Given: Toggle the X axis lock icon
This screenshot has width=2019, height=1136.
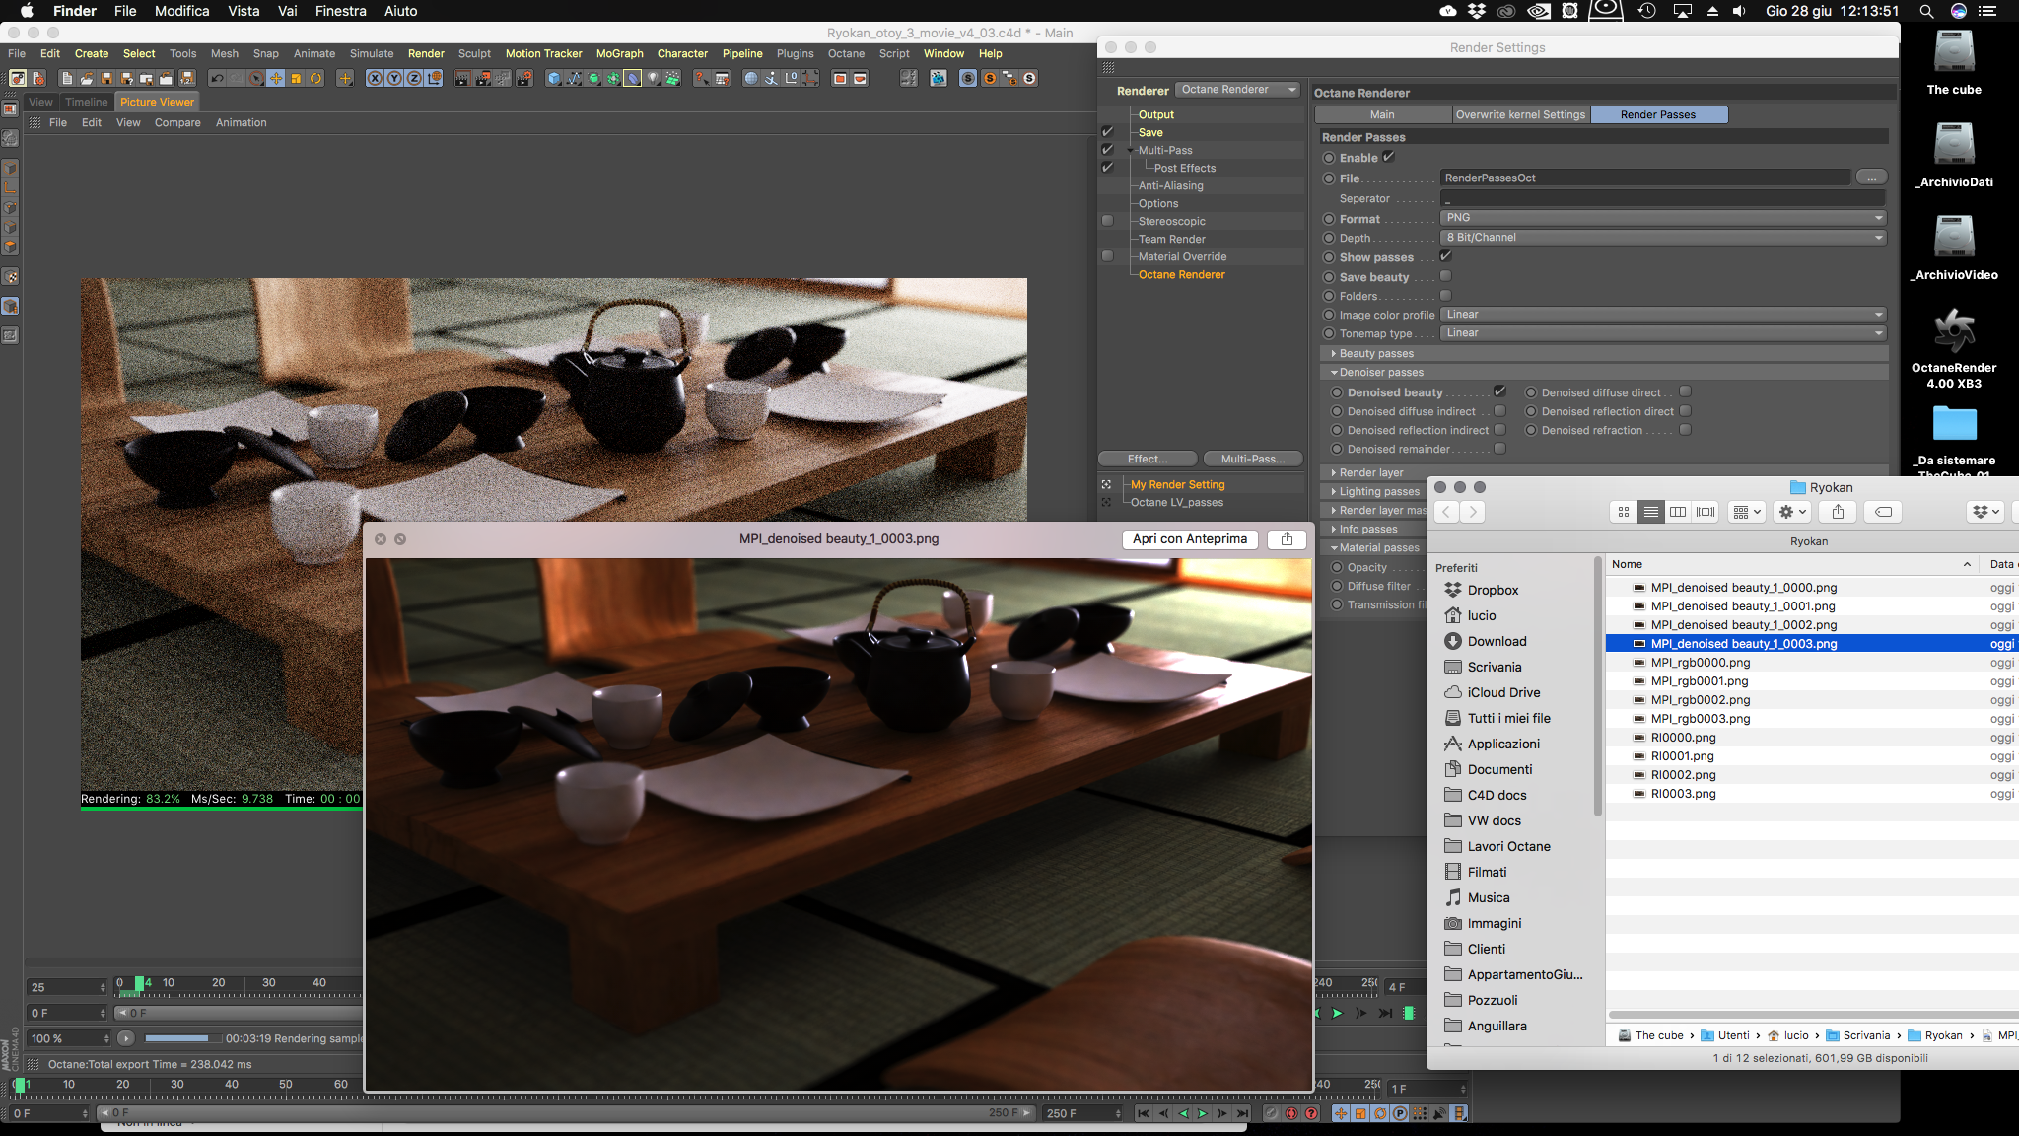Looking at the screenshot, I should (x=375, y=79).
